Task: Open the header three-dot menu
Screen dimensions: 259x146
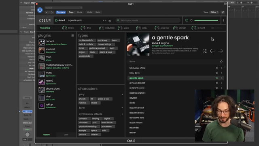Action: click(x=224, y=20)
